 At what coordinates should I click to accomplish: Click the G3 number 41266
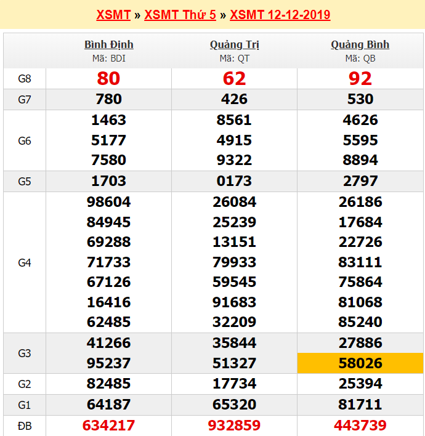pyautogui.click(x=109, y=343)
